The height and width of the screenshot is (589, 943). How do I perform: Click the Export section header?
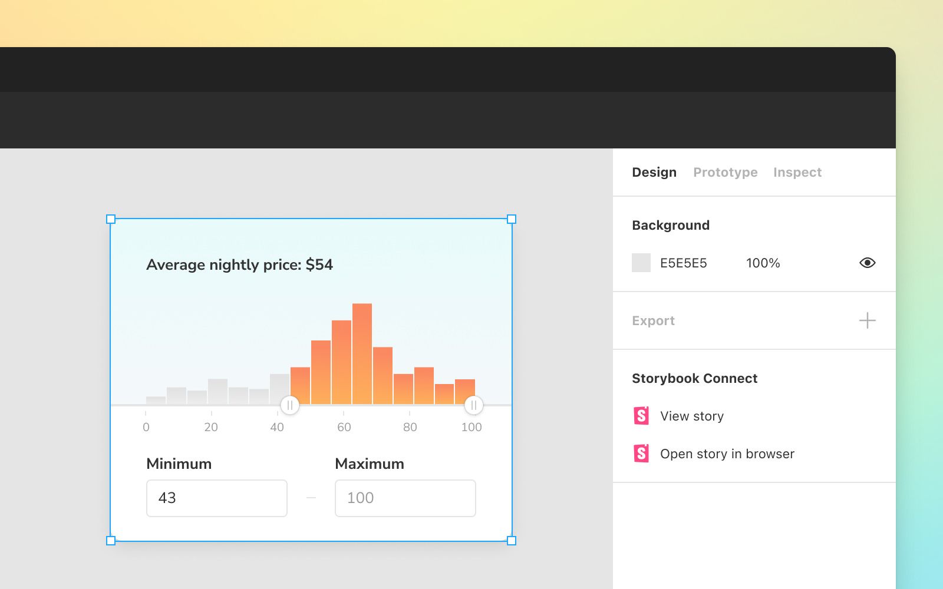pos(653,320)
